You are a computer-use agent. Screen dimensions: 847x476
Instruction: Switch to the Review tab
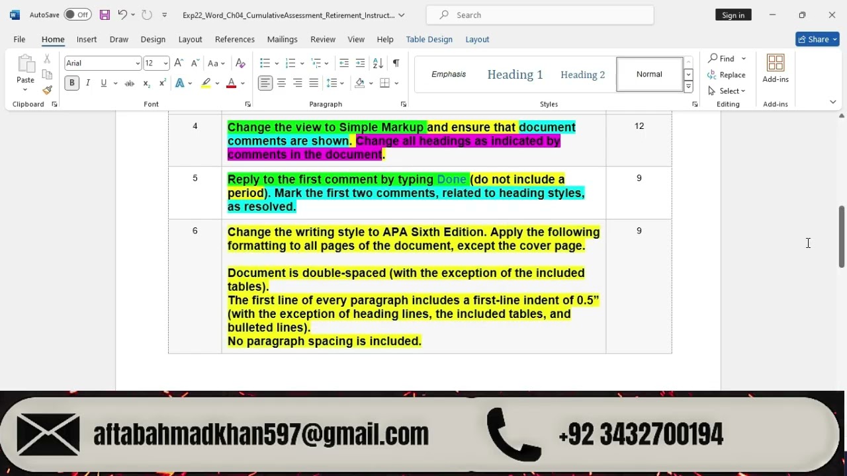pyautogui.click(x=323, y=39)
